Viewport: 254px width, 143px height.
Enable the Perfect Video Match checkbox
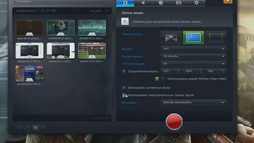coord(163,79)
